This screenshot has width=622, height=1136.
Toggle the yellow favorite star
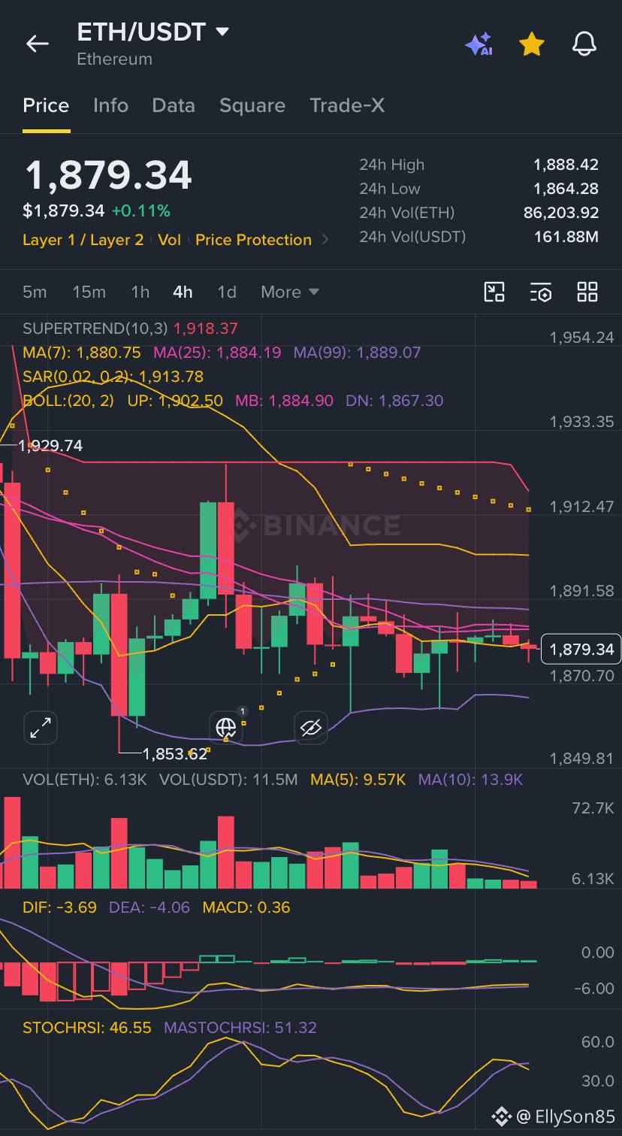point(532,44)
